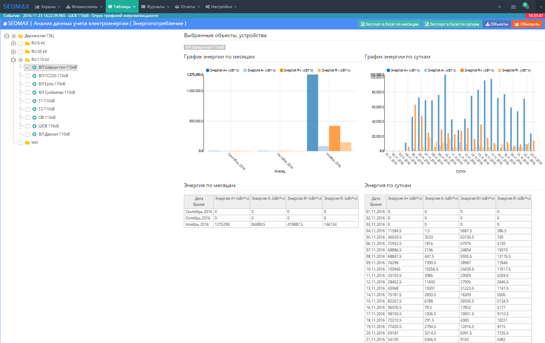Check the ВЛ Сухбаатар-110кВ checkbox
Screen dimensions: 545x343
point(28,93)
